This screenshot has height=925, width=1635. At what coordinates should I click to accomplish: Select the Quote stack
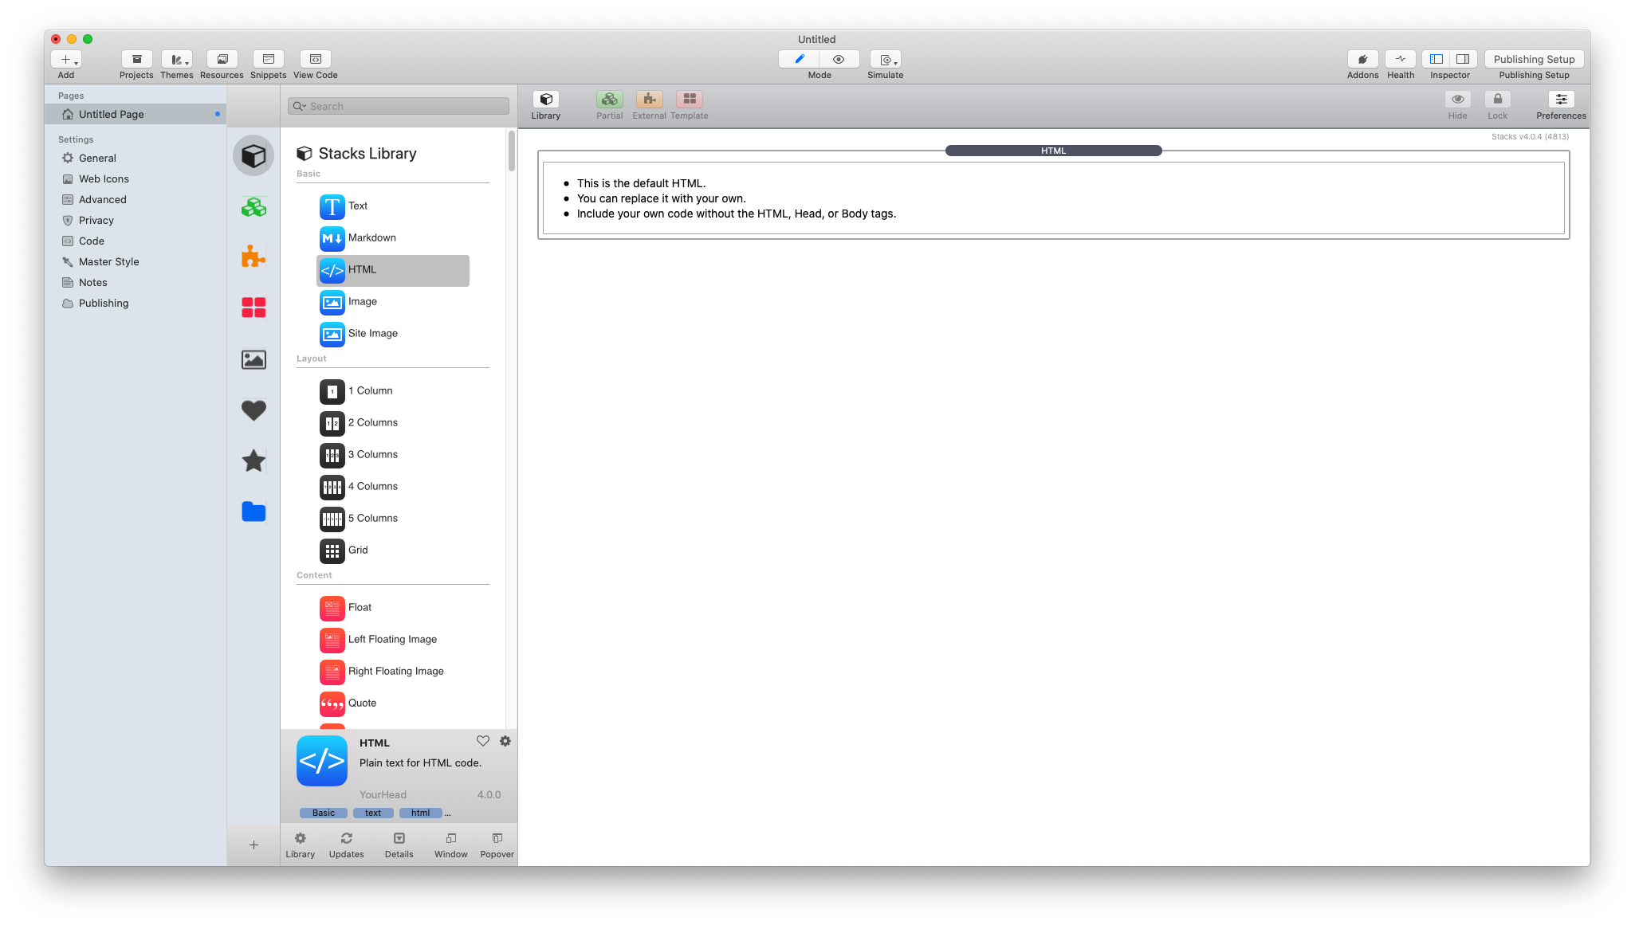click(393, 704)
